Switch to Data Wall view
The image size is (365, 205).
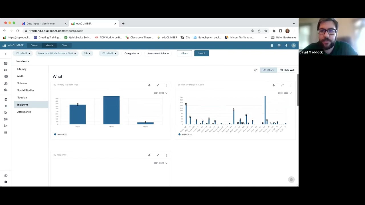point(287,70)
